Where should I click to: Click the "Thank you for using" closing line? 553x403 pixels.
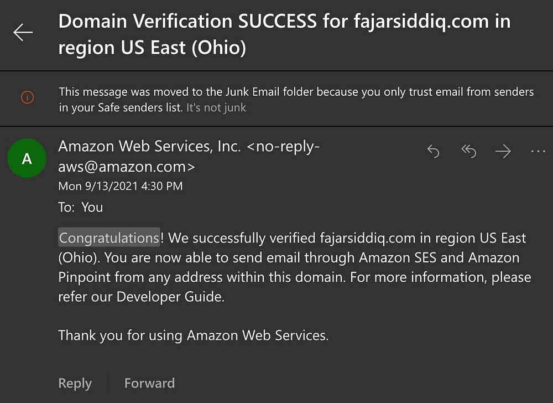(x=193, y=335)
